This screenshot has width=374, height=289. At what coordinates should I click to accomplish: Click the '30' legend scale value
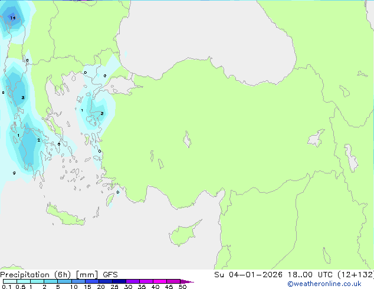pos(128,287)
